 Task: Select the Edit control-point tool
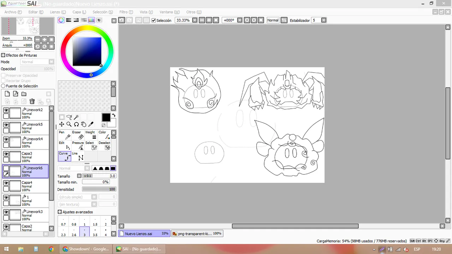pyautogui.click(x=65, y=145)
